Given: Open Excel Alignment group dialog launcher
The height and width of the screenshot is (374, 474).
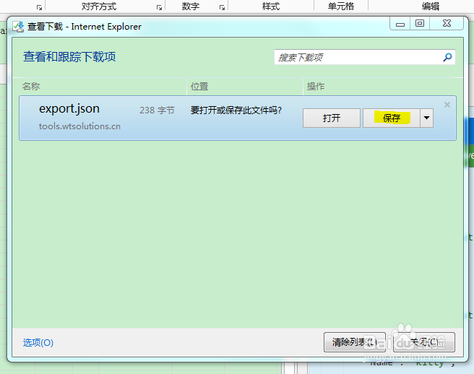Looking at the screenshot, I should coord(159,7).
